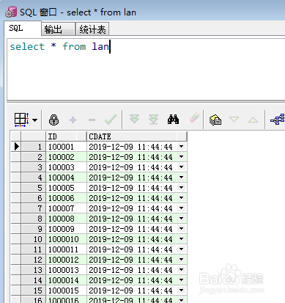Expand the grid layout dropdown arrow

[x=35, y=120]
